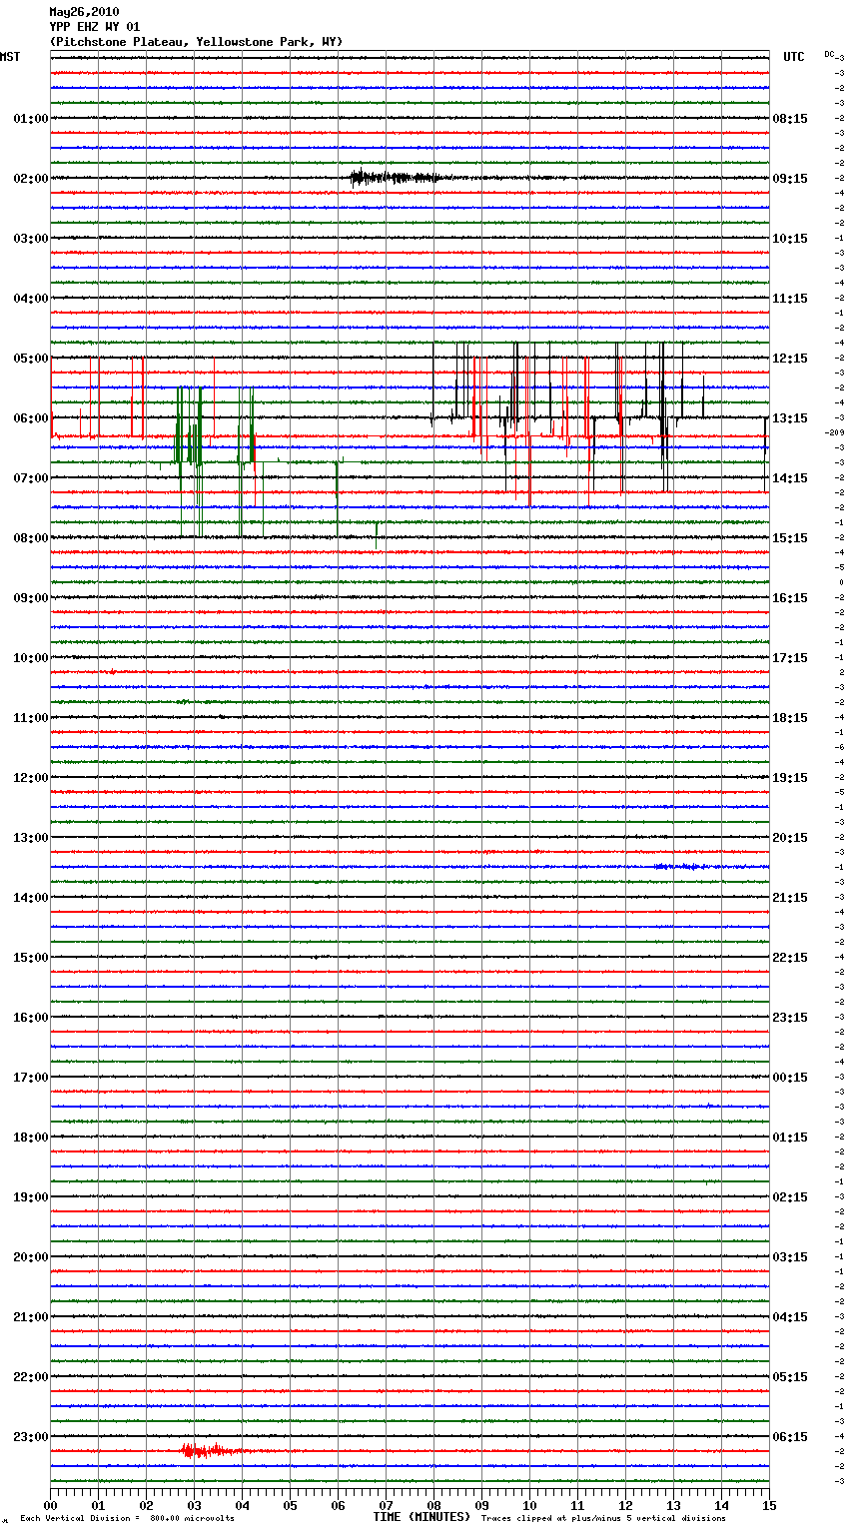Click the 19:15 UTC time label
849x1532 pixels.
click(790, 778)
